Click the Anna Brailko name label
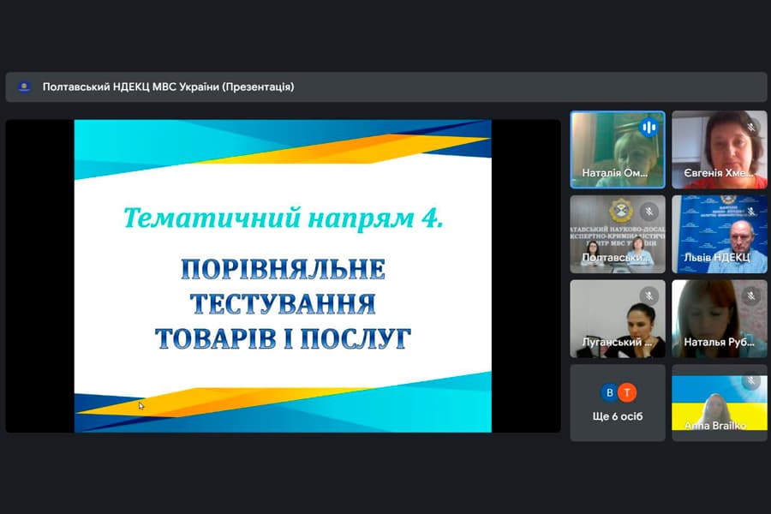The width and height of the screenshot is (771, 514). coord(720,424)
